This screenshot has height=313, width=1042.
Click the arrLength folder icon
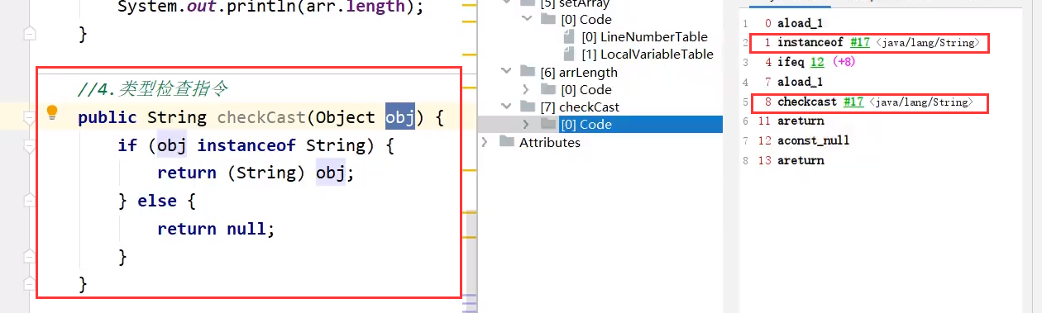pyautogui.click(x=528, y=72)
